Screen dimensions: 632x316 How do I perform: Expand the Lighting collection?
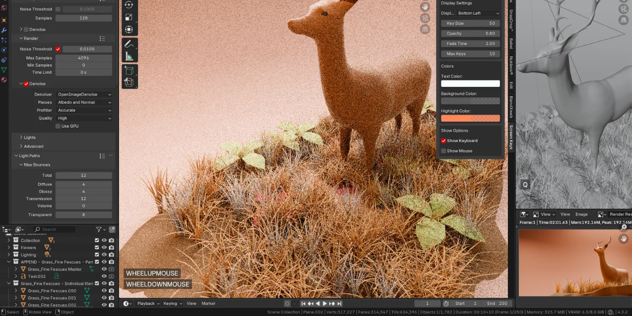pyautogui.click(x=9, y=254)
